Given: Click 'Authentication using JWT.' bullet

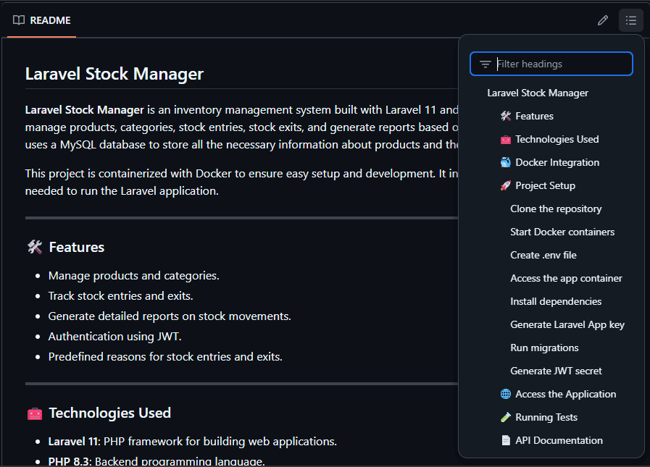Looking at the screenshot, I should click(x=114, y=337).
